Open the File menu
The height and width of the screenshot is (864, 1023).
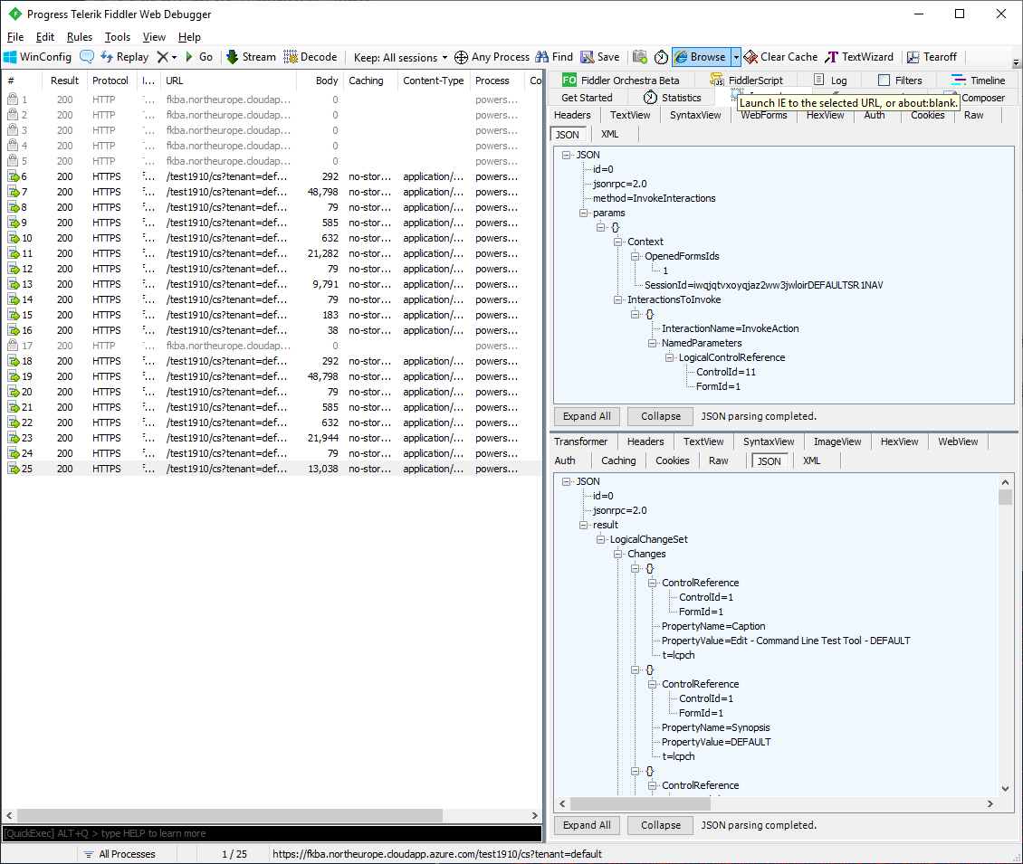pyautogui.click(x=15, y=36)
